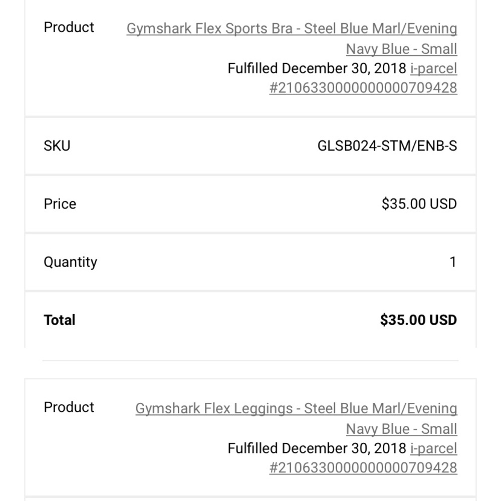Click the Leggings' Fulfilled December 30, 2018 text
501x501 pixels.
click(x=317, y=448)
